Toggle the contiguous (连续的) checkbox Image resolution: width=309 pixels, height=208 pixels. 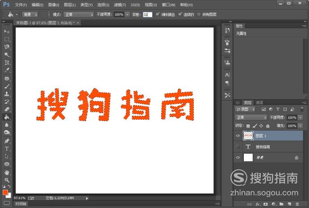[x=180, y=14]
